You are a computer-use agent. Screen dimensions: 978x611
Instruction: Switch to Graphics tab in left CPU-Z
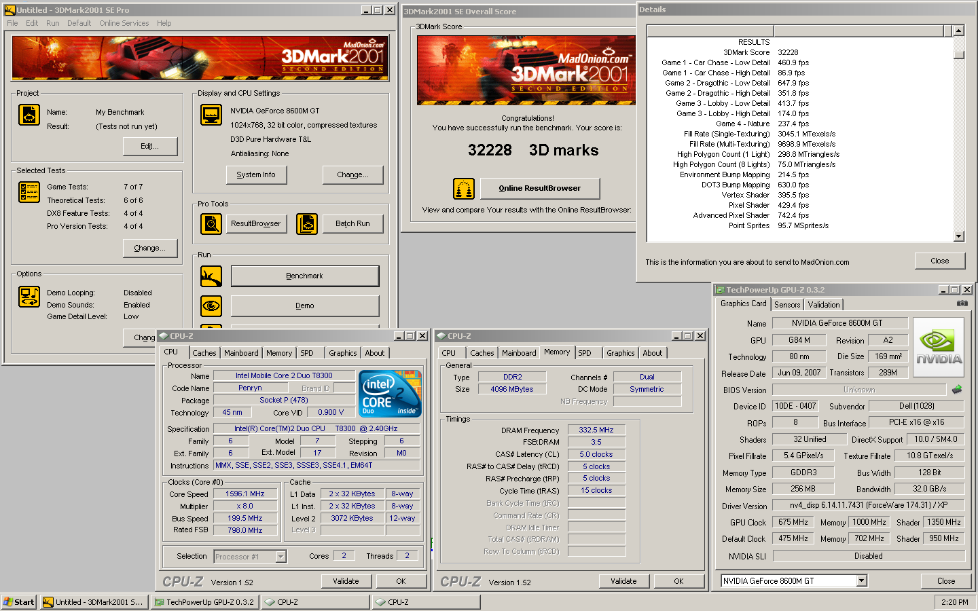(x=343, y=353)
